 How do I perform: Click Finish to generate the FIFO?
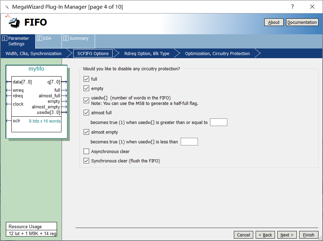click(x=309, y=234)
